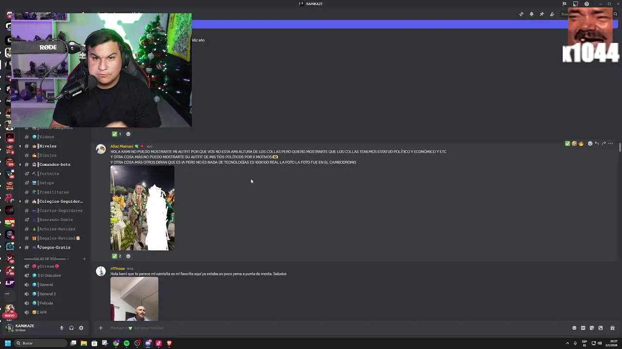
Task: Click n111naaa username
Action: click(x=118, y=269)
